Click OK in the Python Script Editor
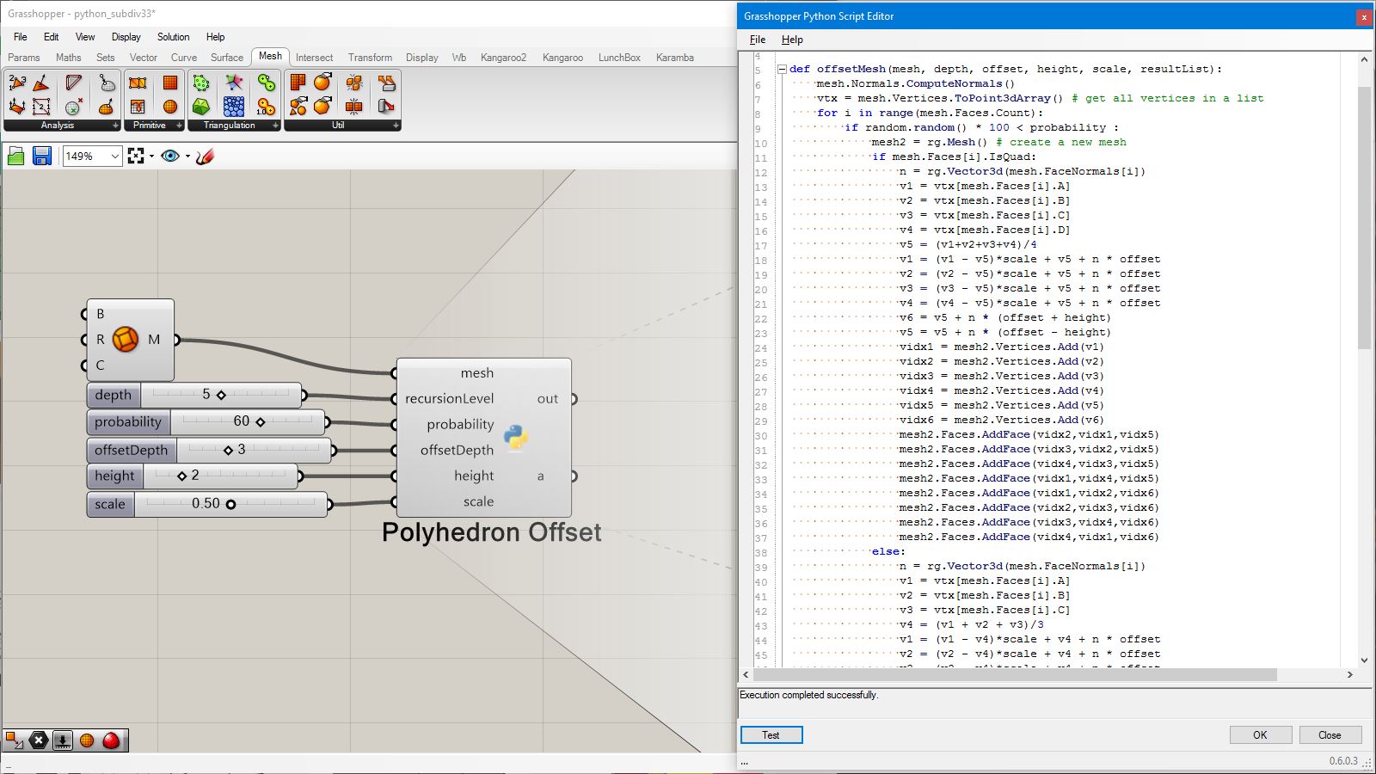Image resolution: width=1376 pixels, height=774 pixels. tap(1260, 734)
